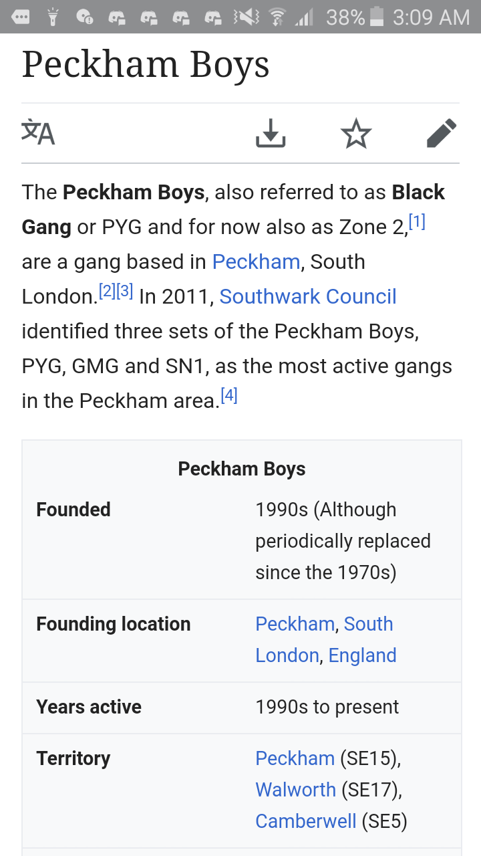
Task: Open the language translation icon
Action: tap(38, 132)
